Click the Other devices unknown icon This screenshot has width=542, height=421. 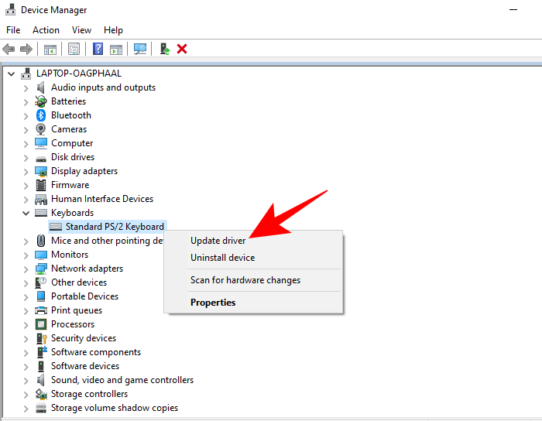[41, 282]
